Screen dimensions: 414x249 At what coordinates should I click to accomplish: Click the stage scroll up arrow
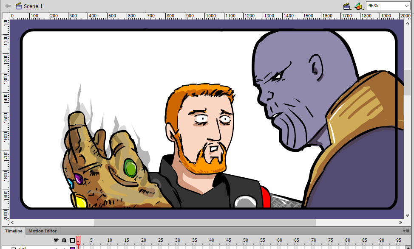[407, 23]
